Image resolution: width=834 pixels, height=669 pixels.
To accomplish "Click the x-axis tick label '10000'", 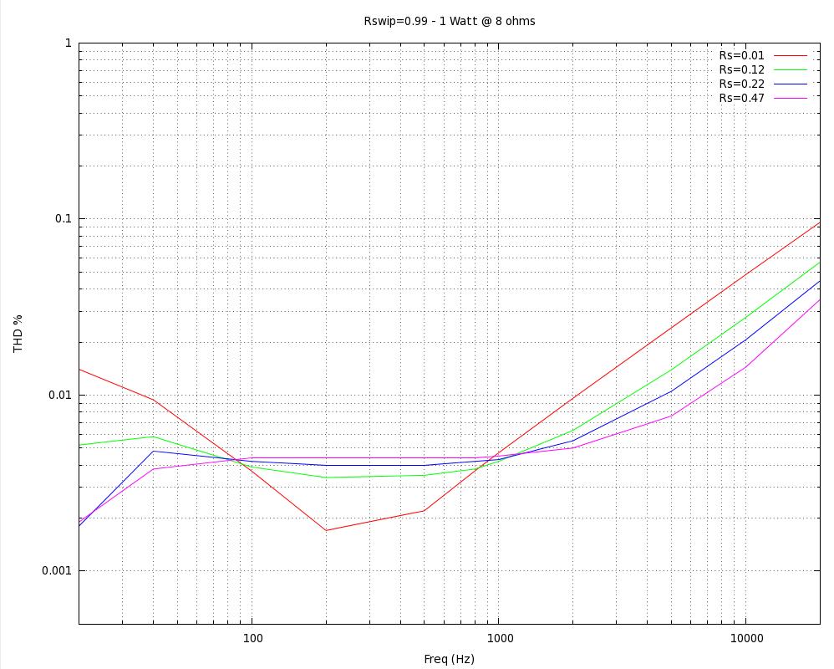I will click(746, 638).
